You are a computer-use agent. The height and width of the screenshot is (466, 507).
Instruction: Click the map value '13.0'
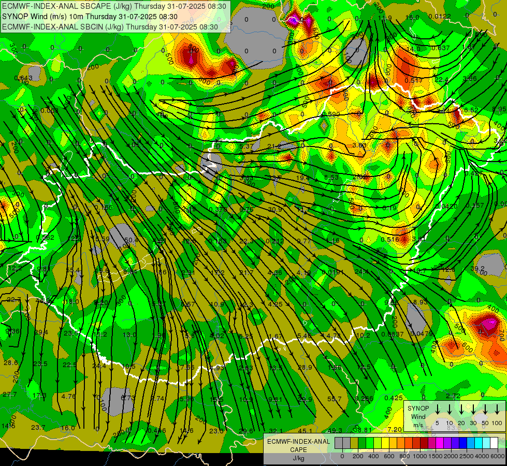coord(129,335)
